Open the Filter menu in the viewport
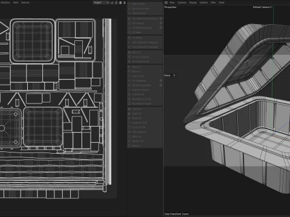Screen dimensions: 290x217 coord(213,2)
